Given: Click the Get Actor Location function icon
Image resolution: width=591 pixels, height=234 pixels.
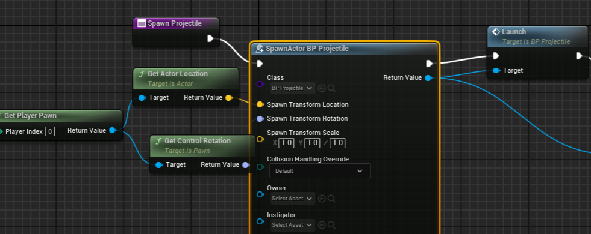Looking at the screenshot, I should 142,74.
